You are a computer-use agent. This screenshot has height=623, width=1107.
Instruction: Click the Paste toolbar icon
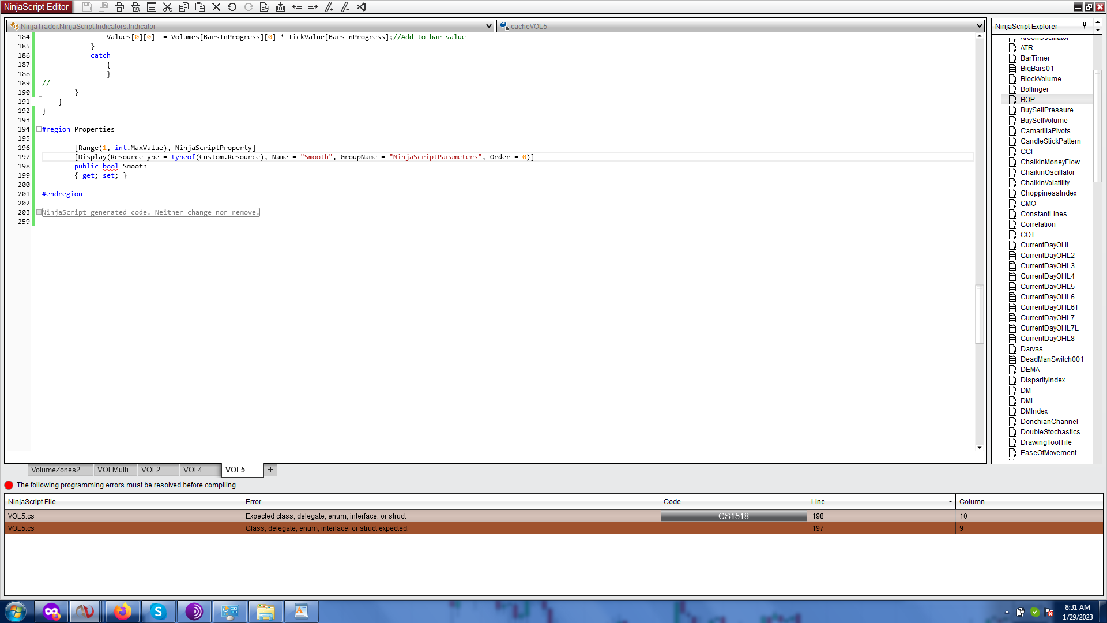point(200,7)
